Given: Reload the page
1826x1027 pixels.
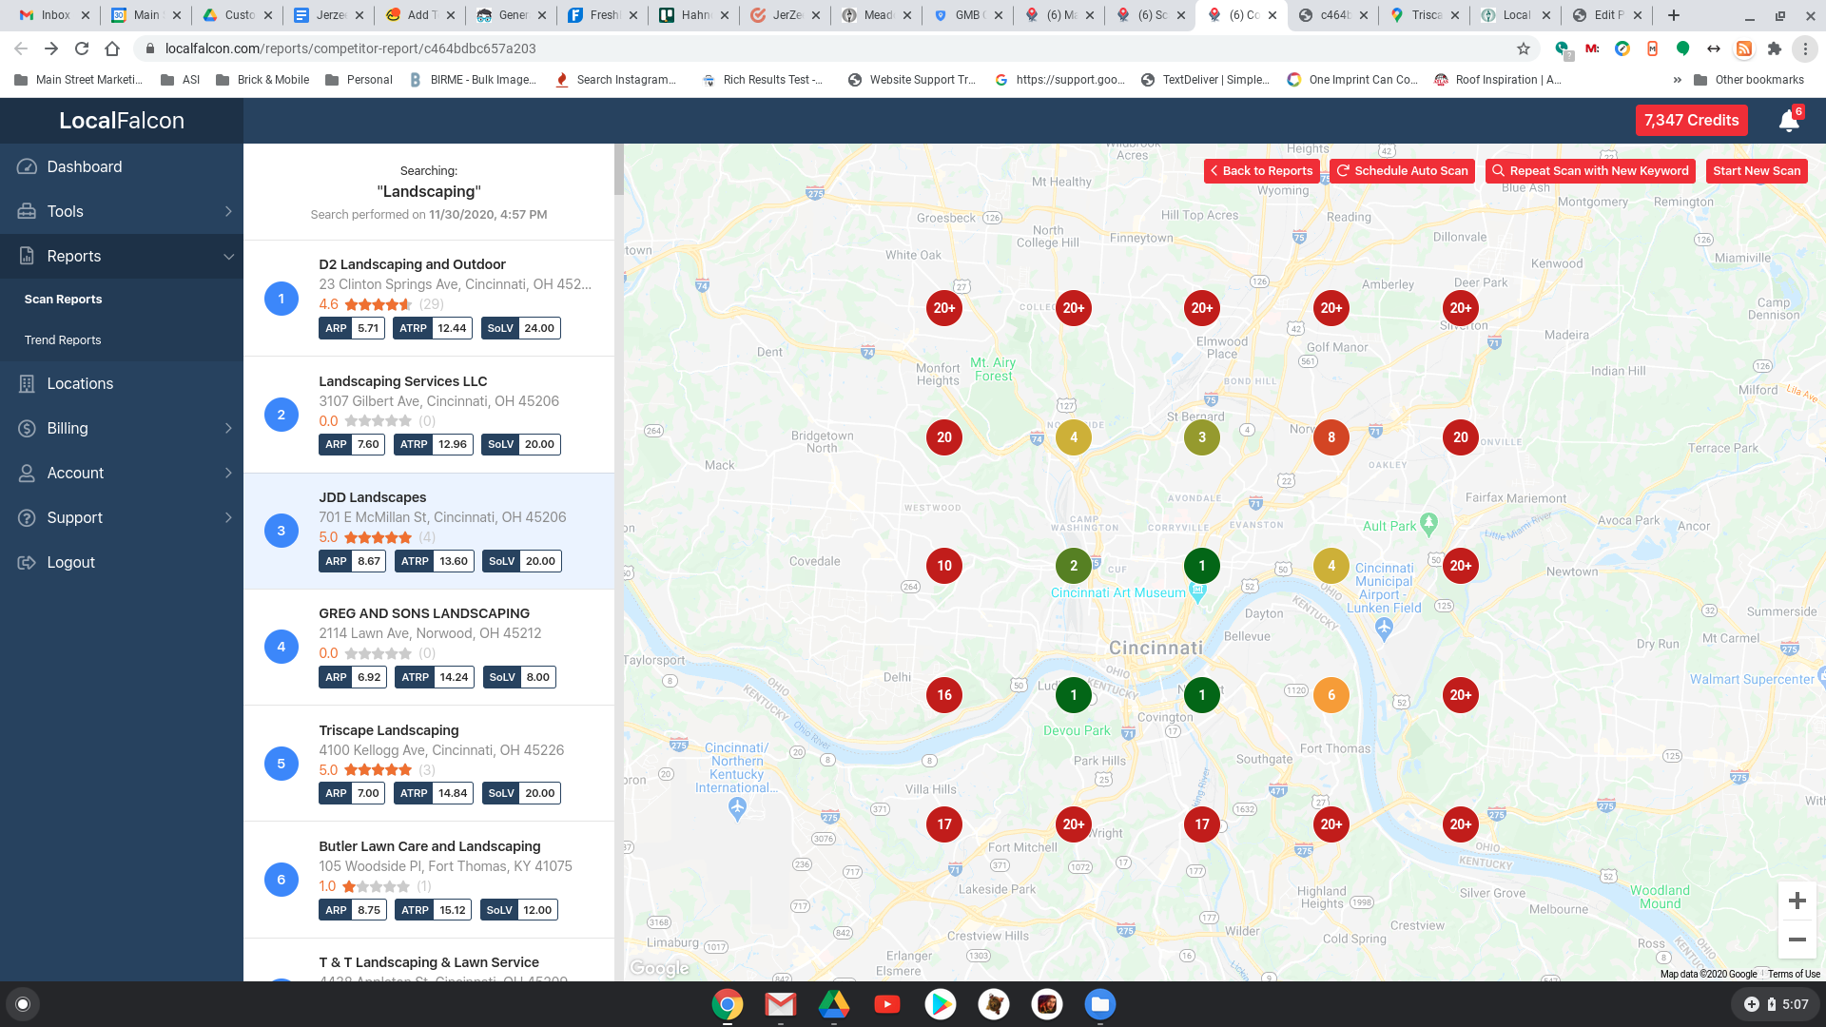Looking at the screenshot, I should [82, 48].
